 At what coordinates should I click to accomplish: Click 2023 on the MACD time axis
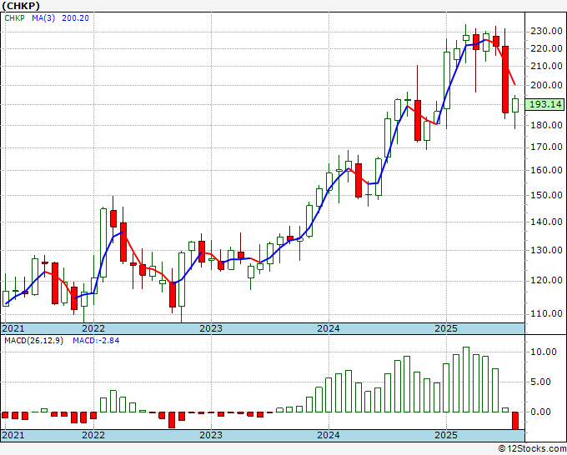(x=211, y=435)
